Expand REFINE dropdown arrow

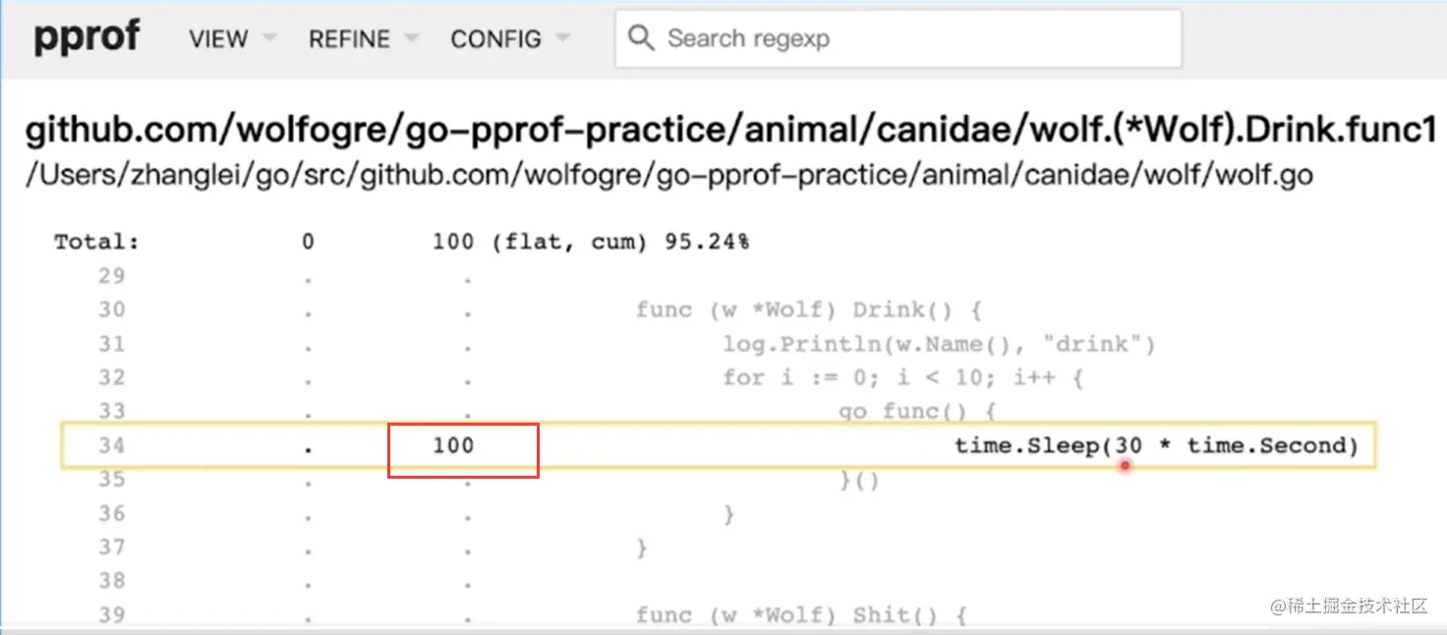411,38
